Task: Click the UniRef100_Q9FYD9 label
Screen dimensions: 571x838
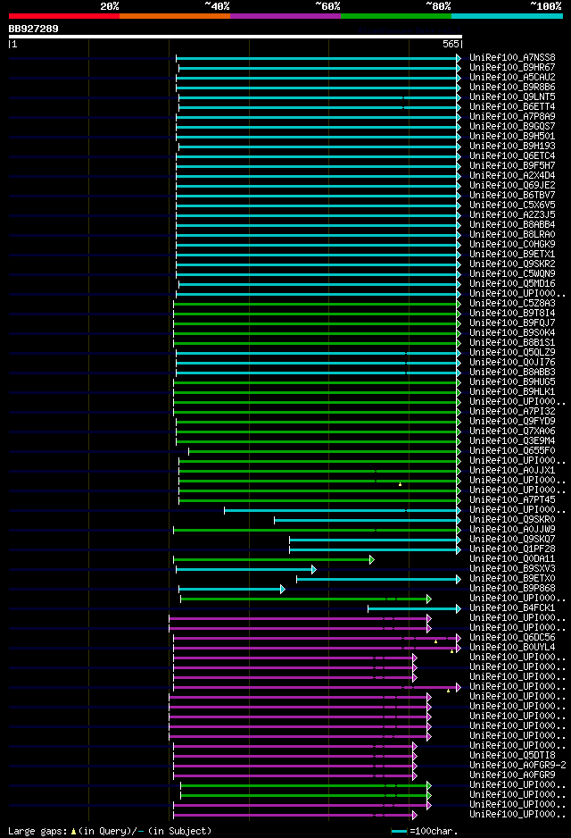Action: pyautogui.click(x=512, y=422)
